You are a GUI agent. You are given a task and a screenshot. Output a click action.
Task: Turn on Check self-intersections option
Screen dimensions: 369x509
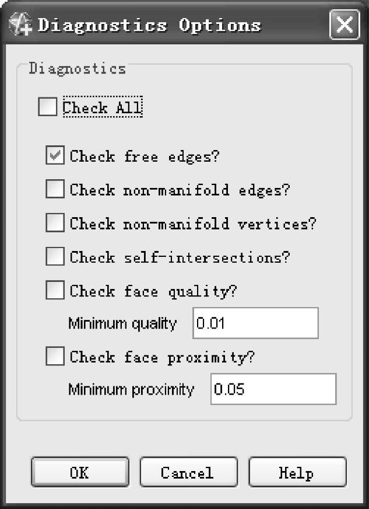[x=55, y=256]
